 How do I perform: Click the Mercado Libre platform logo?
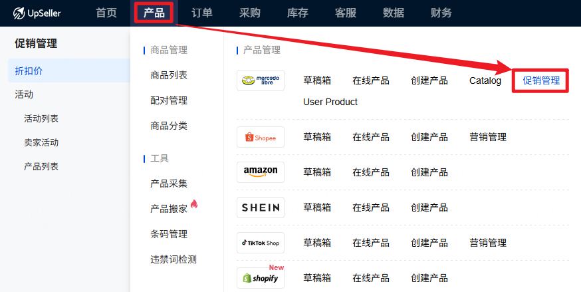(260, 80)
